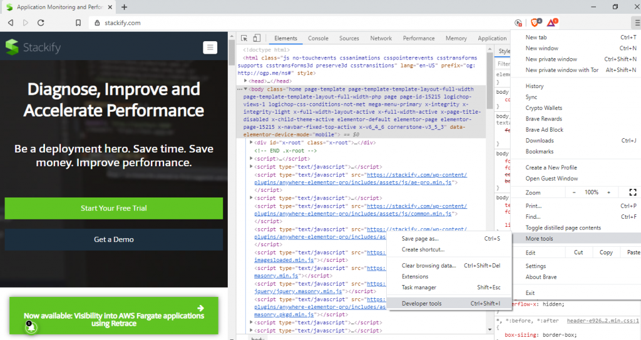Open the Memory tab
Screen dimensions: 641x340
(x=456, y=38)
